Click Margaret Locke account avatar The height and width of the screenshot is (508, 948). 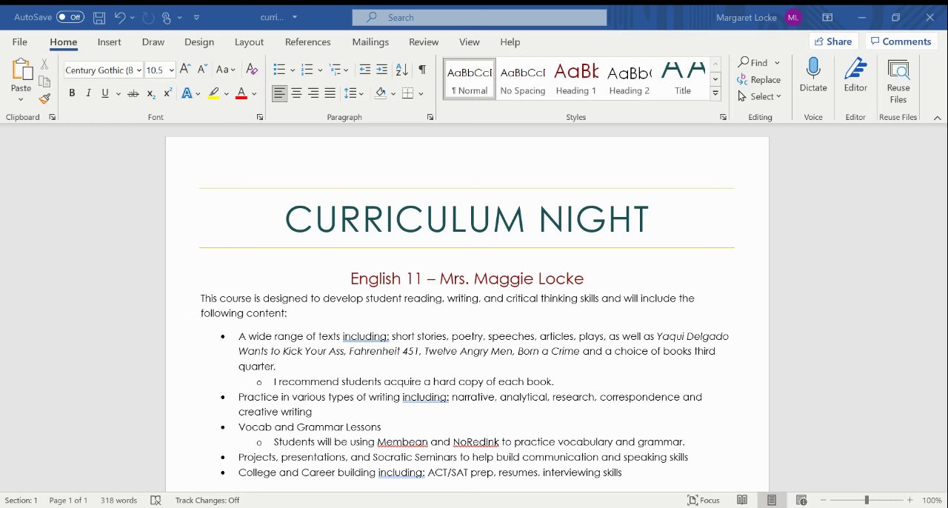pyautogui.click(x=793, y=17)
